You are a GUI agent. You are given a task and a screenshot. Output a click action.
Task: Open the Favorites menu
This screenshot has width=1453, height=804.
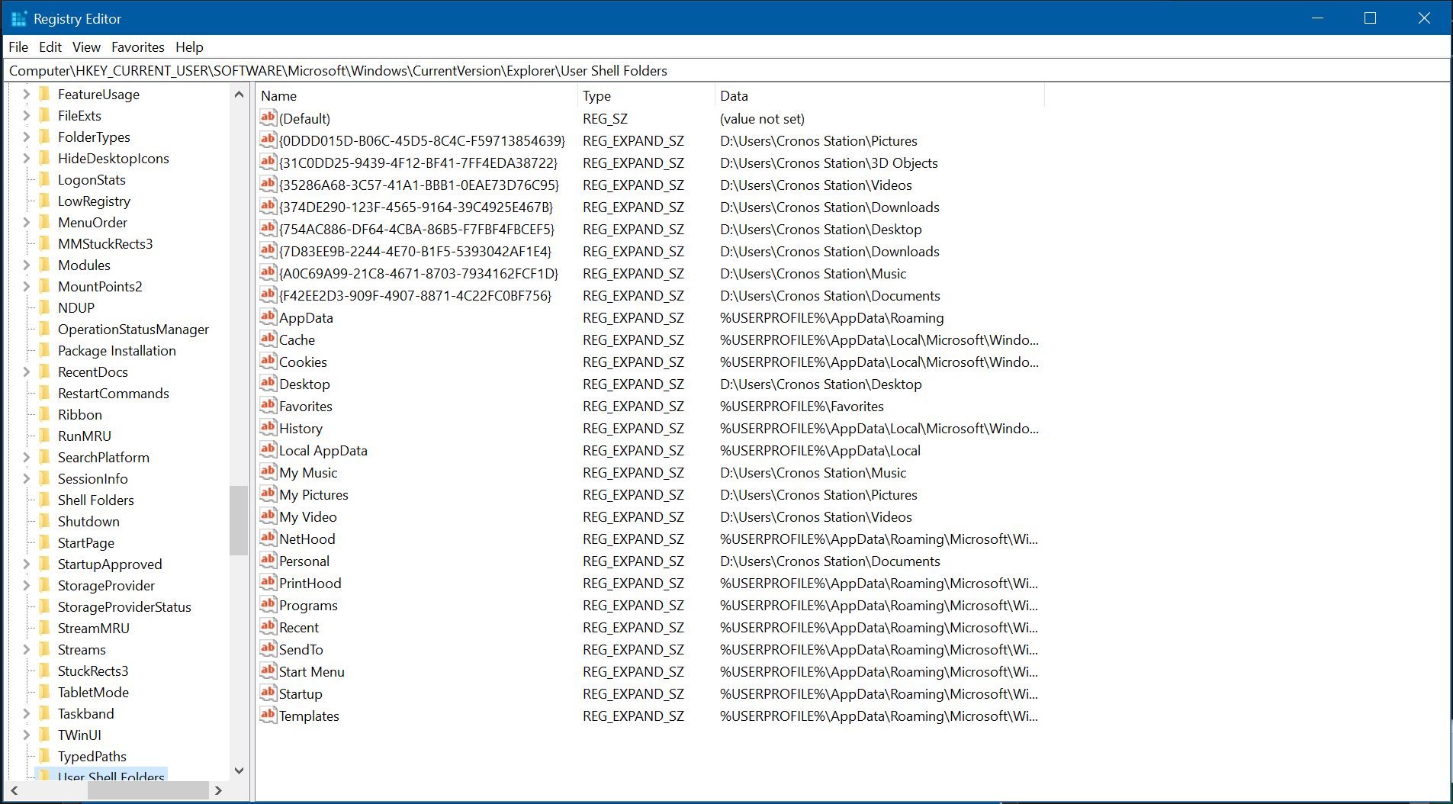138,47
